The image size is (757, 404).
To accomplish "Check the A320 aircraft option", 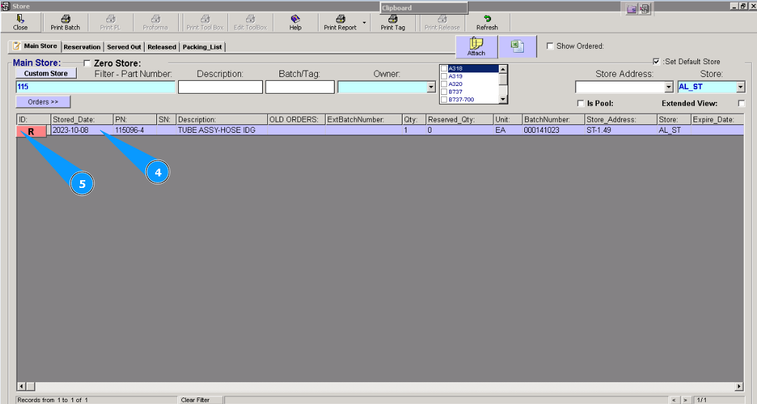I will 444,84.
